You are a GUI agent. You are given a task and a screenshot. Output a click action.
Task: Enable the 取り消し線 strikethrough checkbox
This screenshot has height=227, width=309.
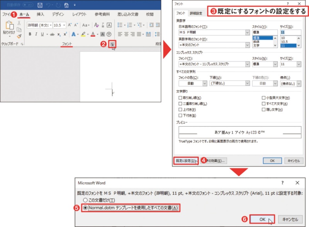[180, 98]
